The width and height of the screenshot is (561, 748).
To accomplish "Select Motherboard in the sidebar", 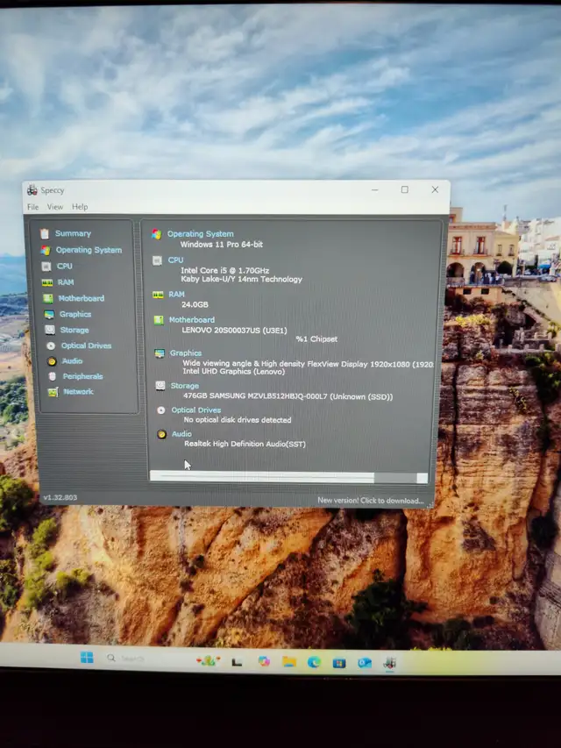I will pyautogui.click(x=82, y=298).
